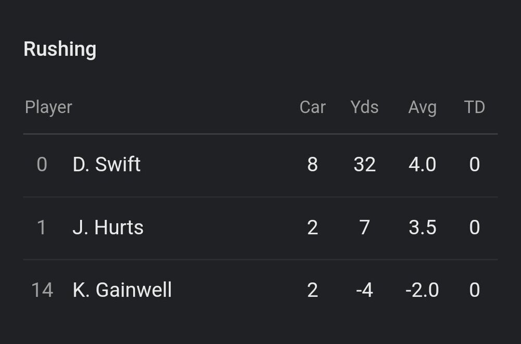The width and height of the screenshot is (521, 344).
Task: Click jersey number 1 beside Hurts
Action: click(42, 228)
